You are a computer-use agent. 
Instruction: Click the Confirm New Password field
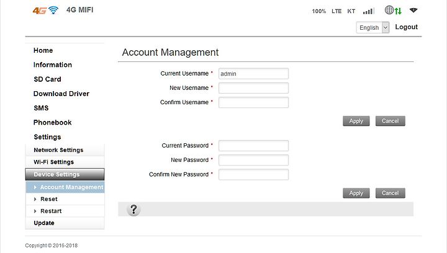[253, 174]
